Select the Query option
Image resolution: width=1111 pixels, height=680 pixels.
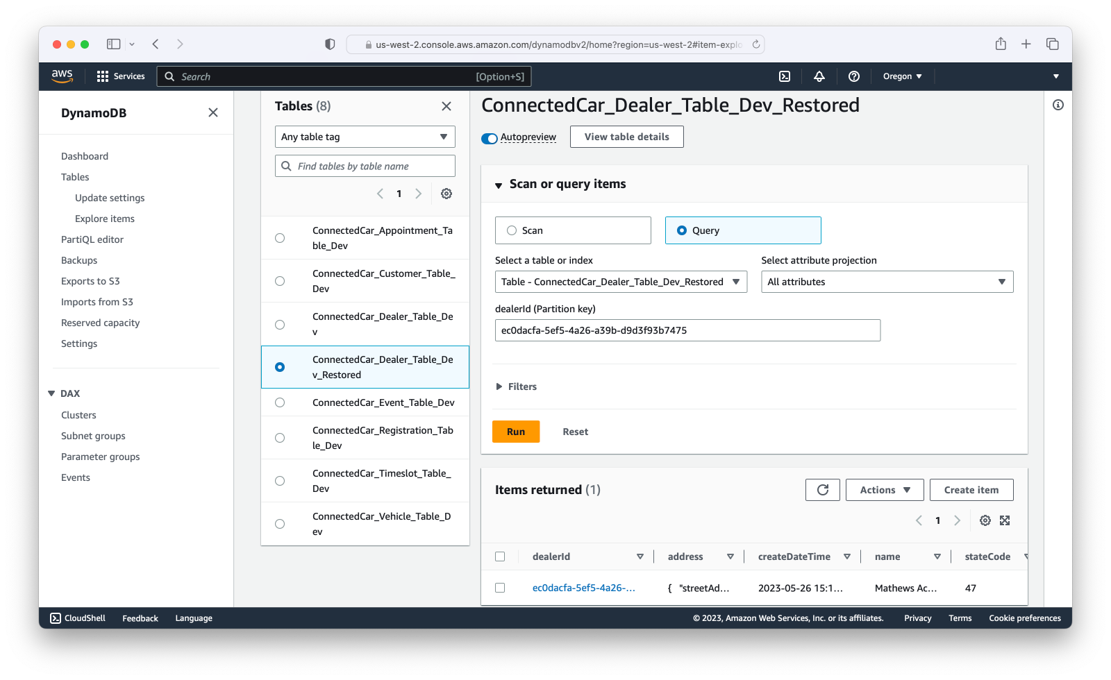(x=743, y=230)
